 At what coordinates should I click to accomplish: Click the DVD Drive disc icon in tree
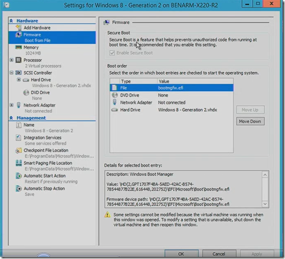click(x=26, y=93)
